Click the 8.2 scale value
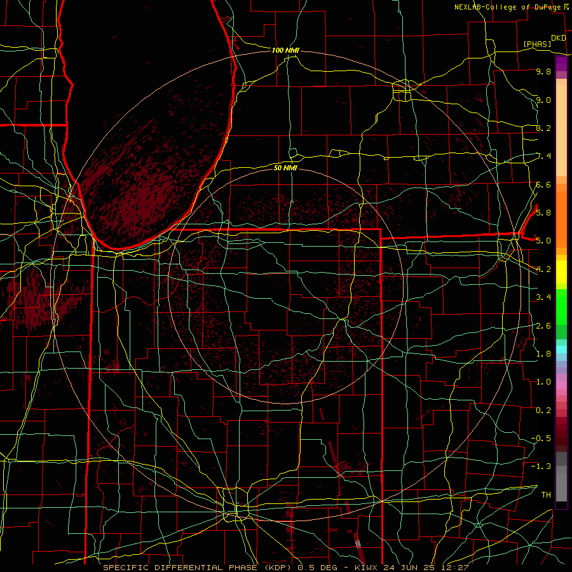Viewport: 572px width, 572px height. (x=543, y=128)
